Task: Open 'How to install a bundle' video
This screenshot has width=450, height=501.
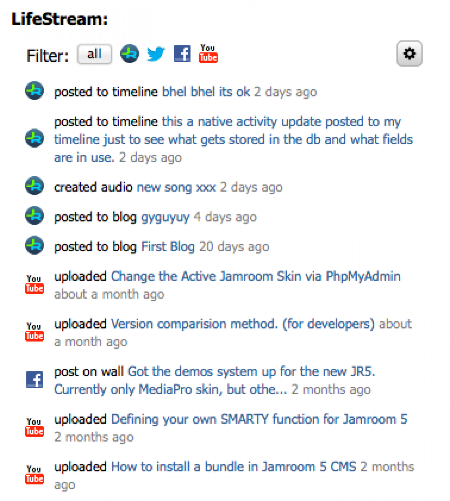Action: point(233,467)
